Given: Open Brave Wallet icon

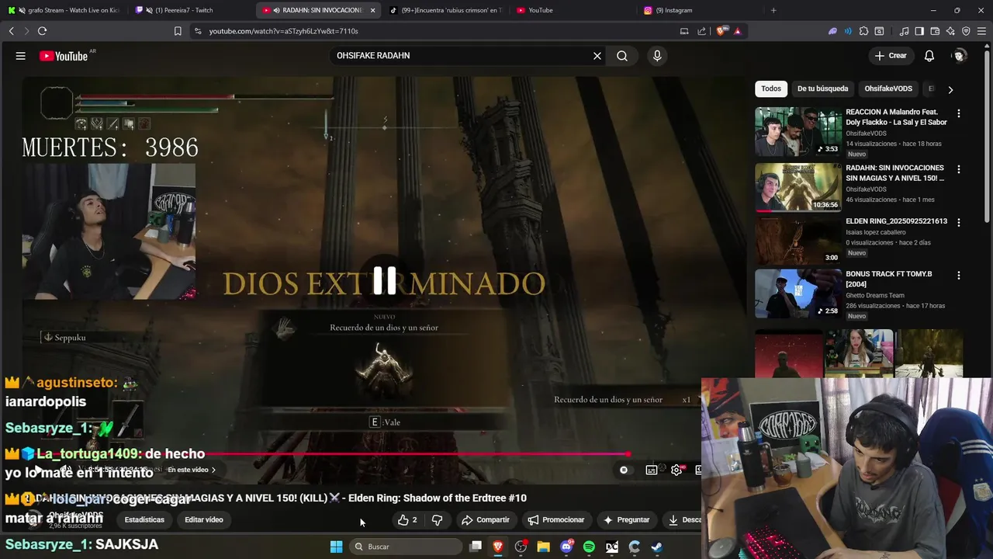Looking at the screenshot, I should 935,31.
